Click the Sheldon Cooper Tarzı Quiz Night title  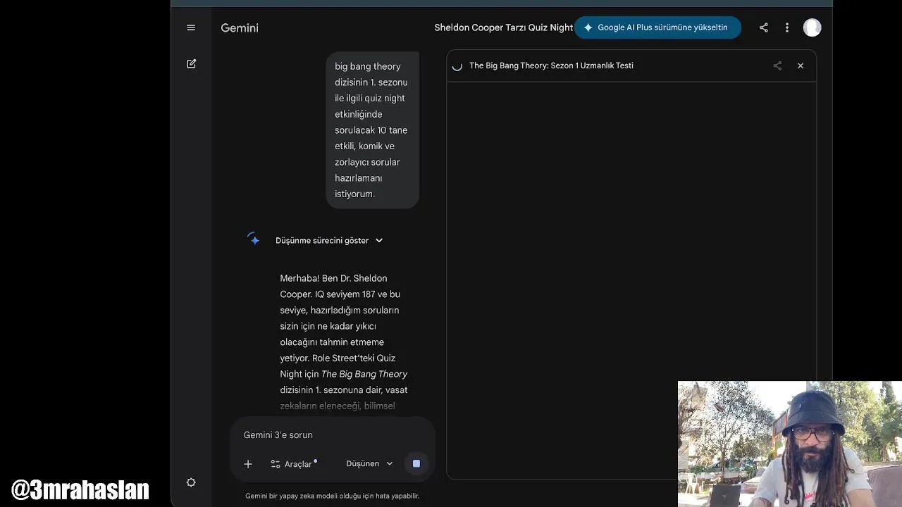tap(503, 27)
